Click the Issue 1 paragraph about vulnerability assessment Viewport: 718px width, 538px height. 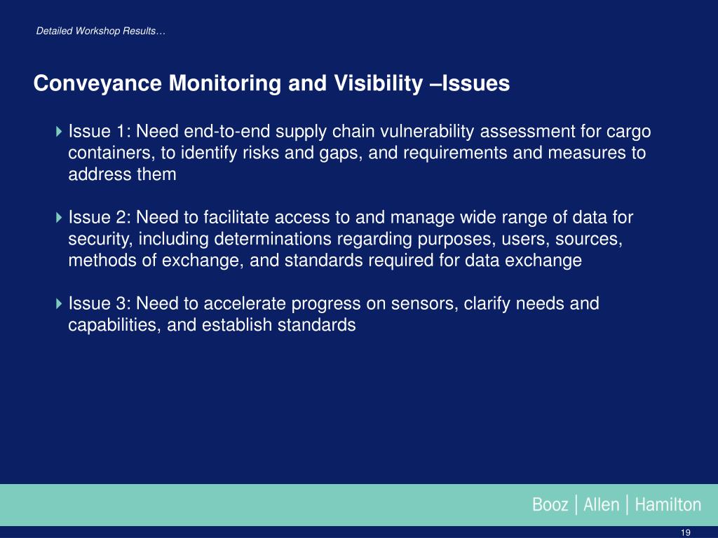(360, 153)
